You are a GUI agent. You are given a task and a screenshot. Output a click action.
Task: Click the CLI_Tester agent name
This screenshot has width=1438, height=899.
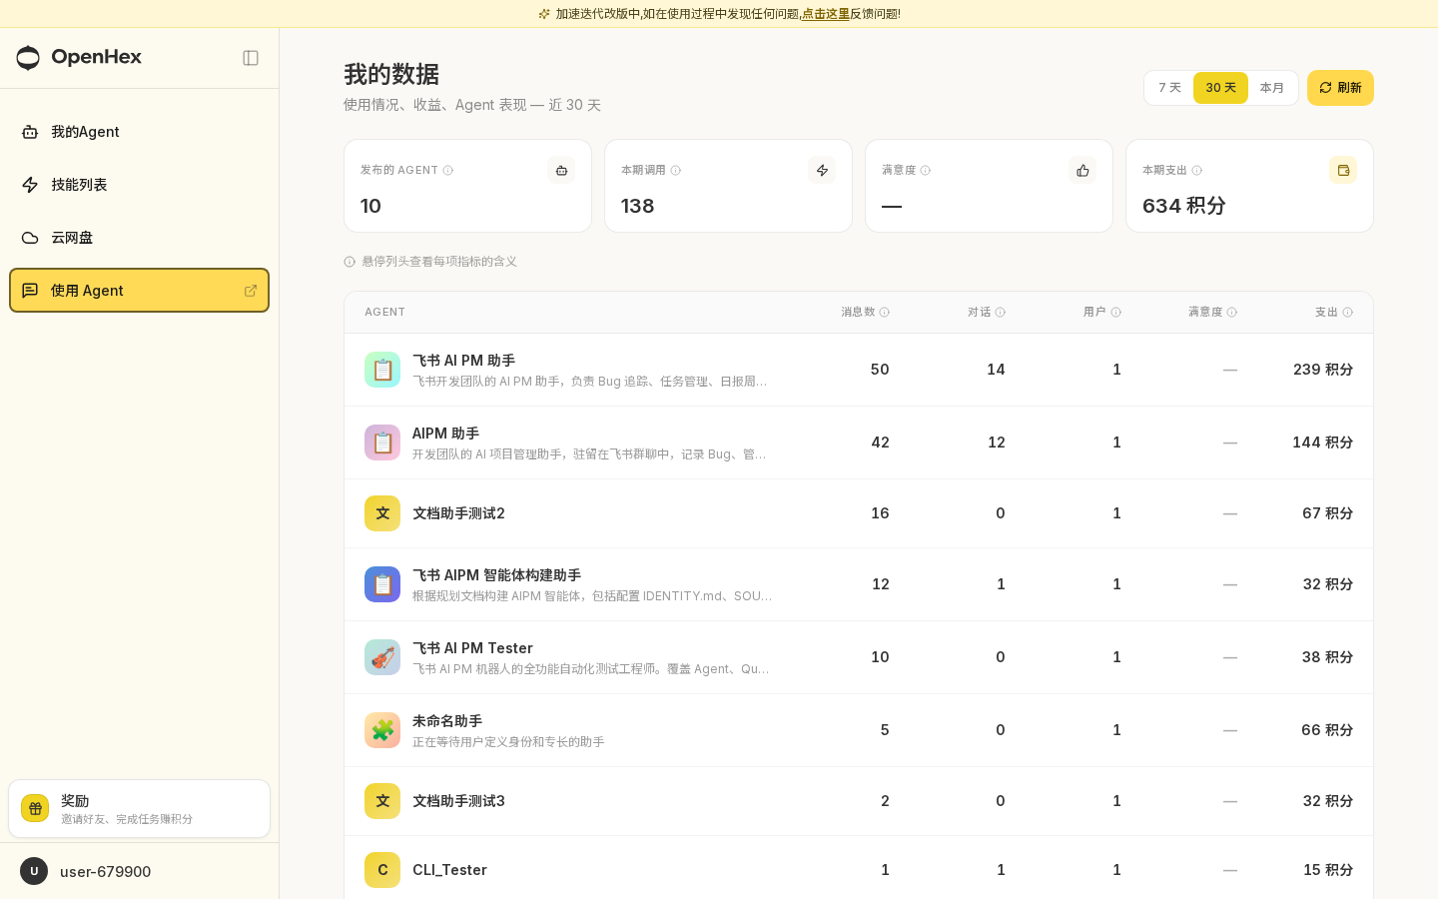tap(449, 870)
